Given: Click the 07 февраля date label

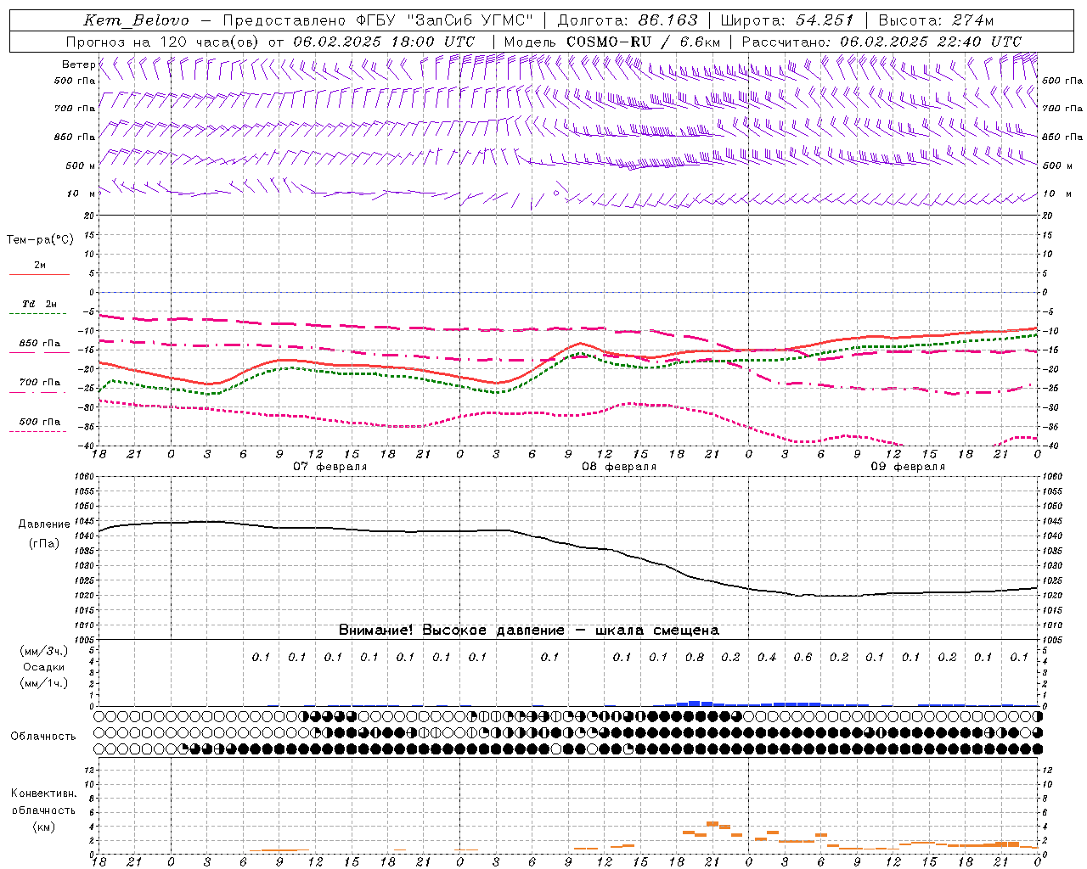Looking at the screenshot, I should [x=330, y=467].
